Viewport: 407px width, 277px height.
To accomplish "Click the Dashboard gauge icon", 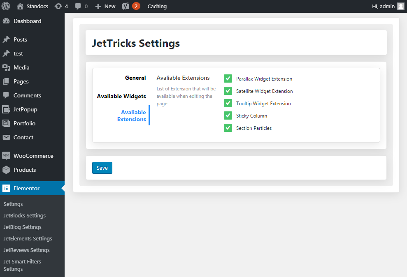I will point(6,21).
